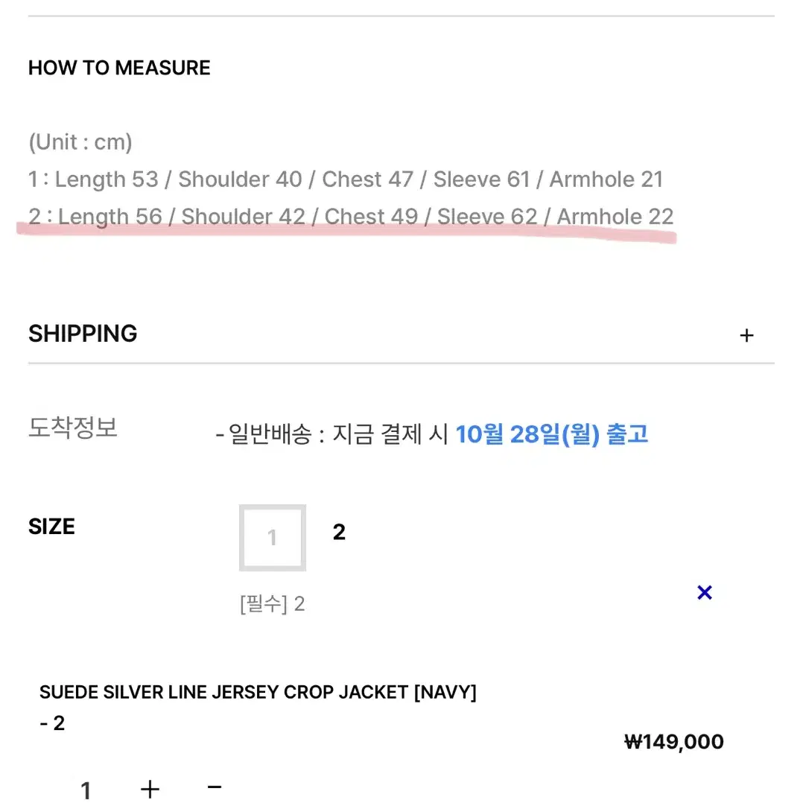Click the underlined size 2 measurements line

tap(351, 217)
